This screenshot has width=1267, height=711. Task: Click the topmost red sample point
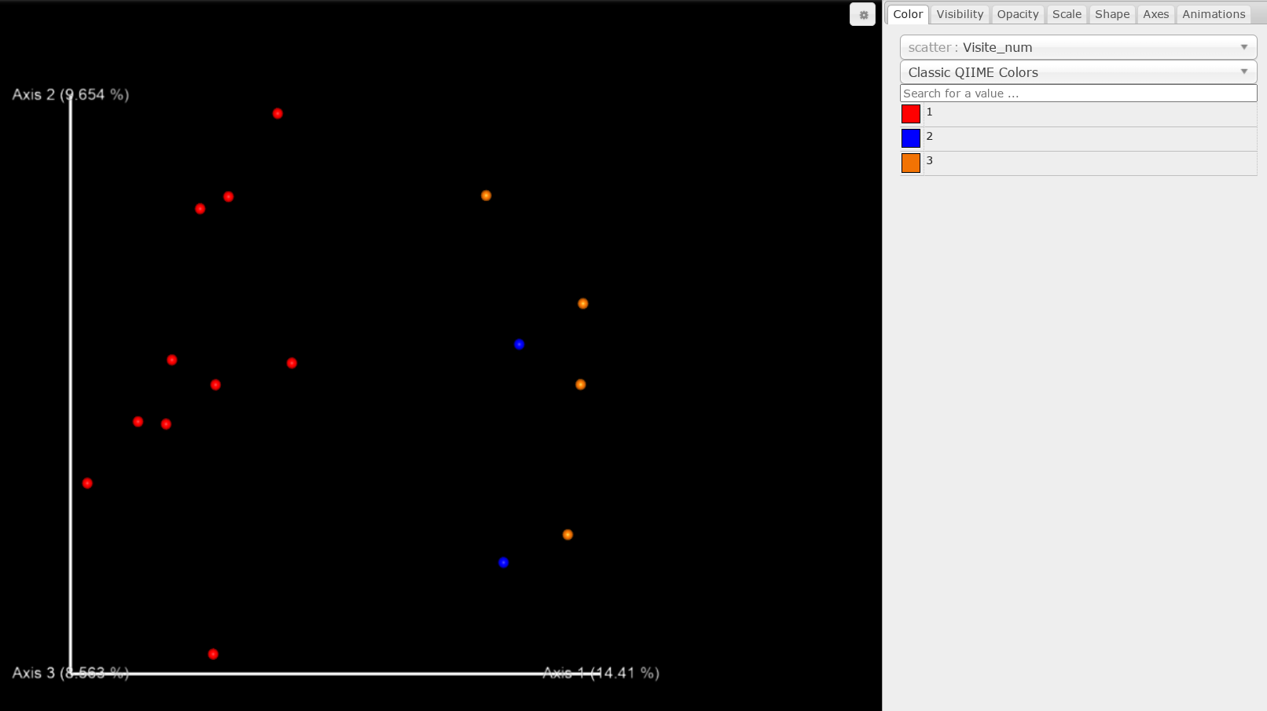click(x=277, y=114)
